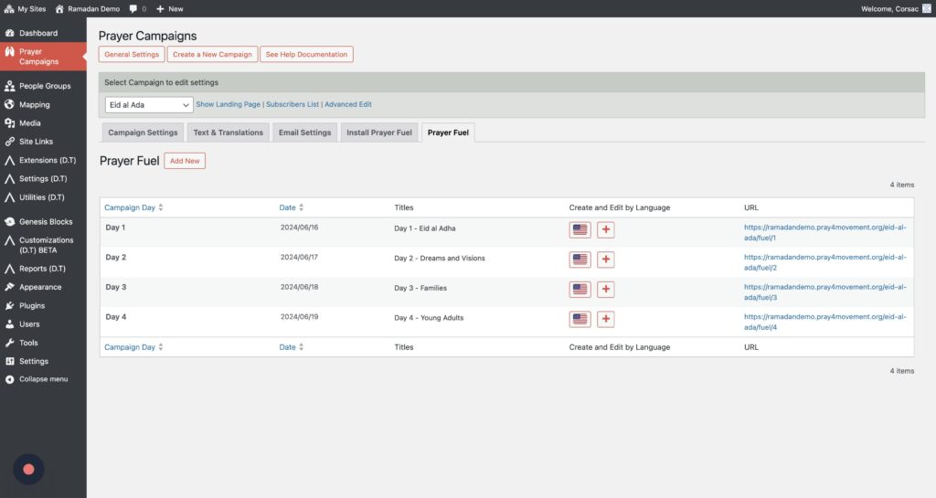Open My Sites in the admin bar
The image size is (936, 498).
click(27, 8)
